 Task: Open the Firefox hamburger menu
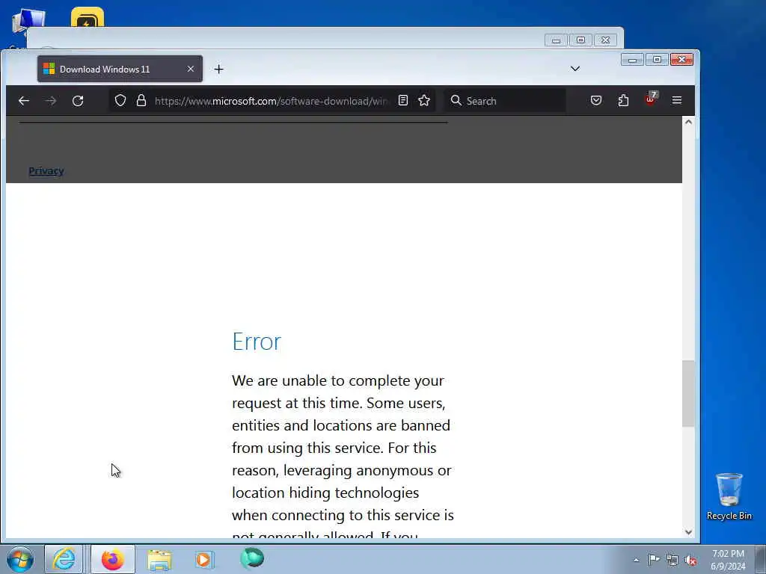click(676, 100)
